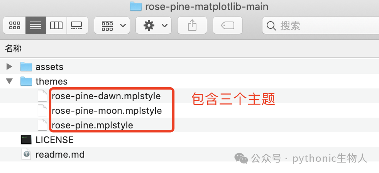Click the 名称 column header
This screenshot has width=379, height=173.
pyautogui.click(x=13, y=48)
